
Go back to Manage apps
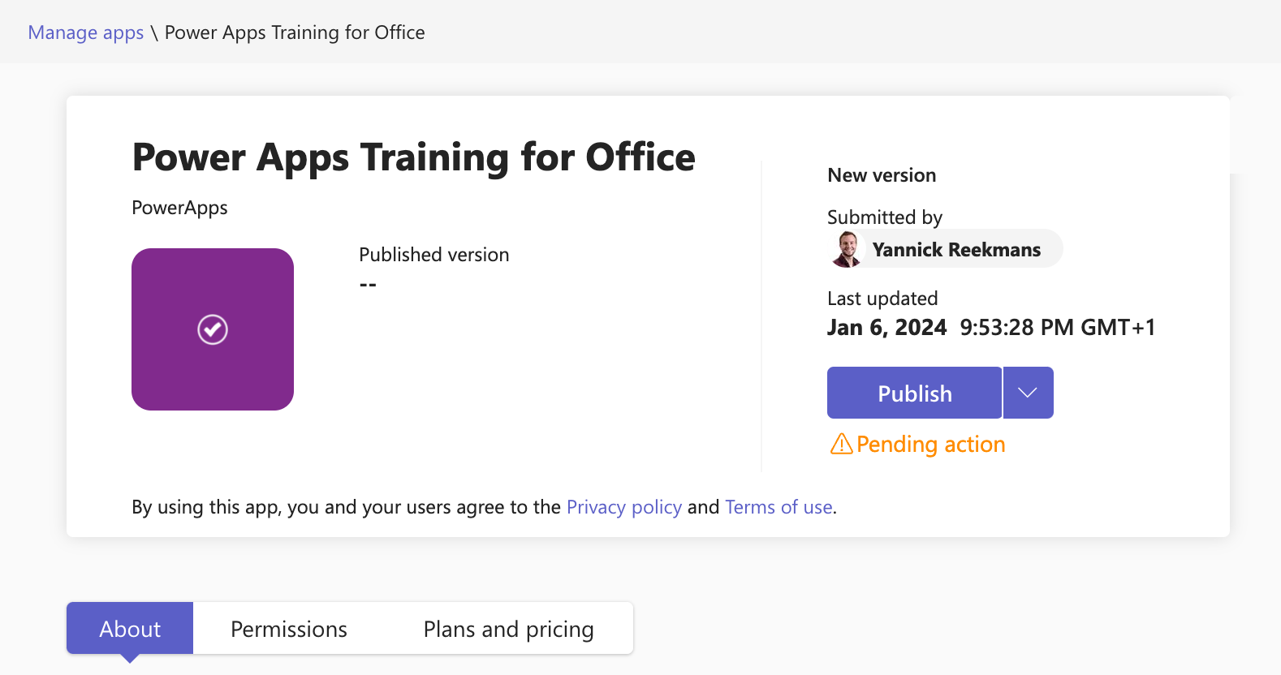coord(86,32)
